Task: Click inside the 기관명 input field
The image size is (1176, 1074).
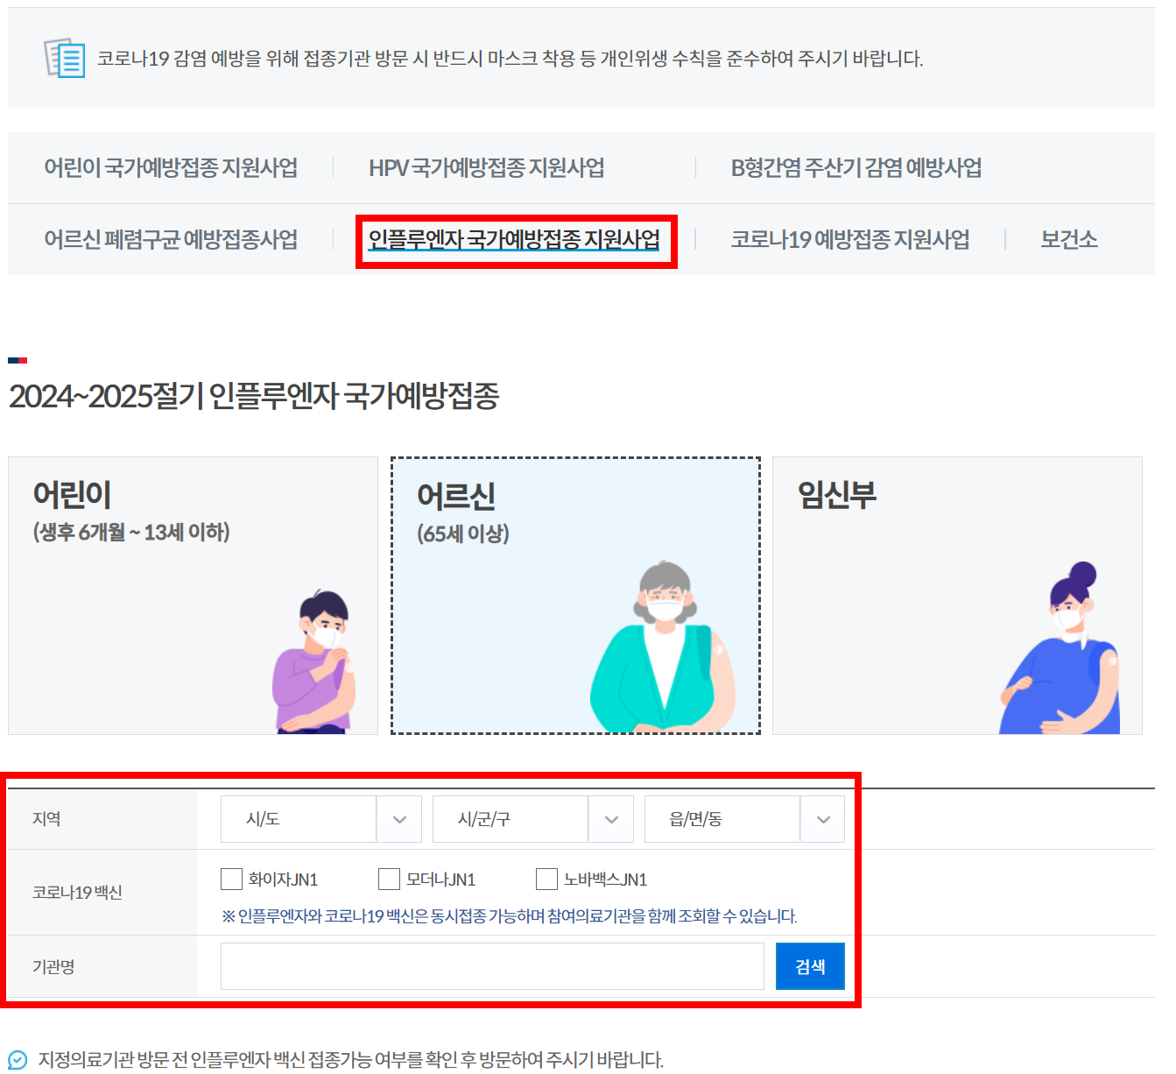Action: point(492,966)
